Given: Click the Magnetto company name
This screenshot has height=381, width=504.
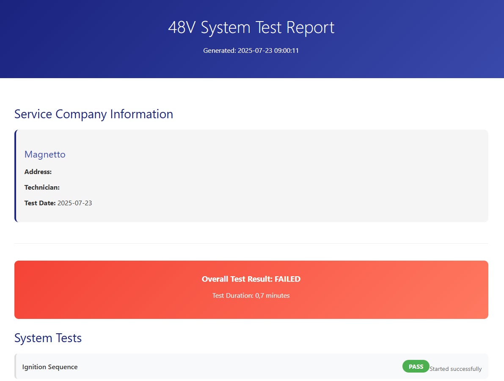Looking at the screenshot, I should (45, 154).
